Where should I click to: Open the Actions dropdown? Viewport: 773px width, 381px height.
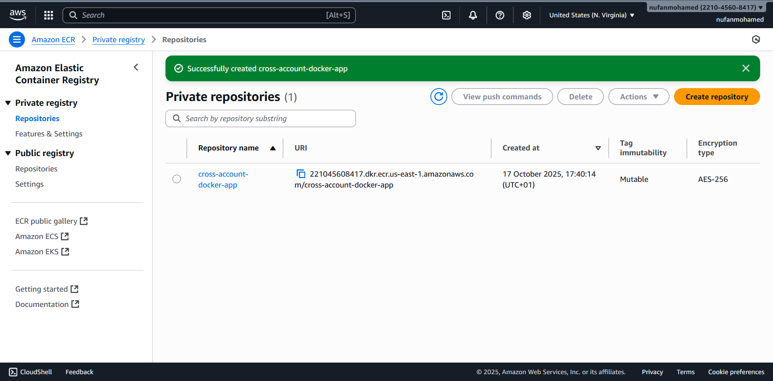click(x=639, y=97)
